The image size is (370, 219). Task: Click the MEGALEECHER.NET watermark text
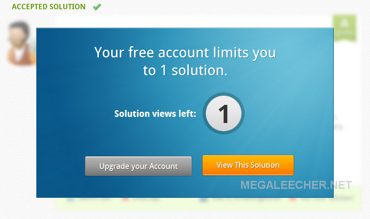[x=296, y=185]
